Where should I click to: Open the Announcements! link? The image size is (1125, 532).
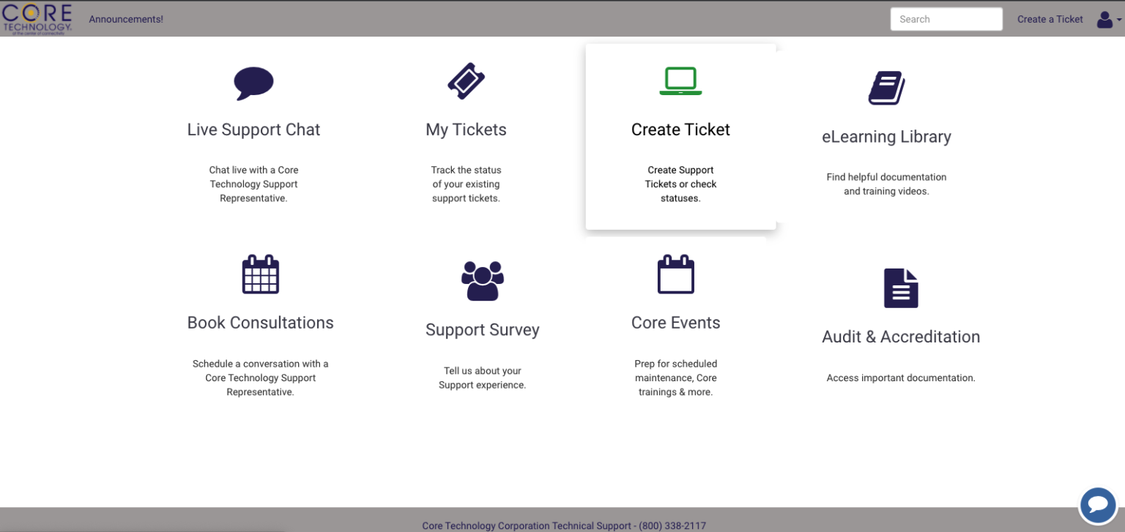pyautogui.click(x=126, y=19)
